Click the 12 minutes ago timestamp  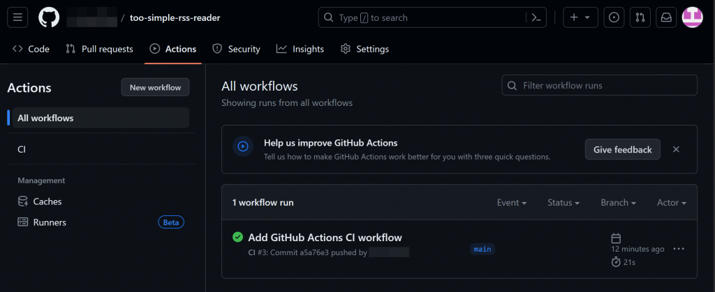point(637,249)
